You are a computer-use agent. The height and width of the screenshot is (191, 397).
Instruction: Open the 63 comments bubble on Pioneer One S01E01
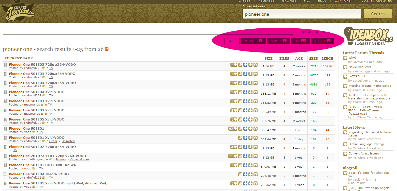pos(233,129)
